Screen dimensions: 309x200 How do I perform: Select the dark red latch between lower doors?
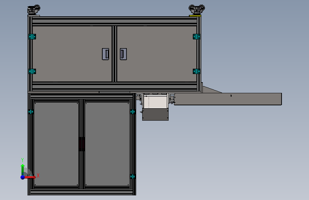pyautogui.click(x=82, y=144)
